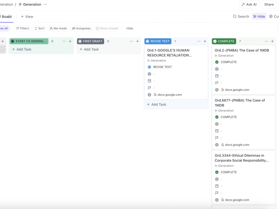This screenshot has height=209, width=279.
Task: Click Add Task under START CS GENERA
Action: click(22, 49)
